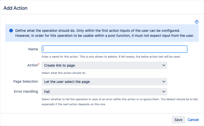Click the 'Add Action' dialog title
This screenshot has height=126, width=204.
tap(15, 8)
